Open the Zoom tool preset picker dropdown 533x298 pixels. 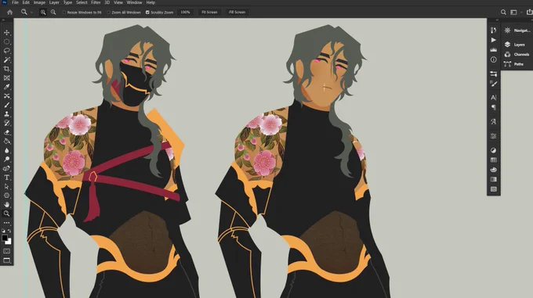[x=31, y=13]
